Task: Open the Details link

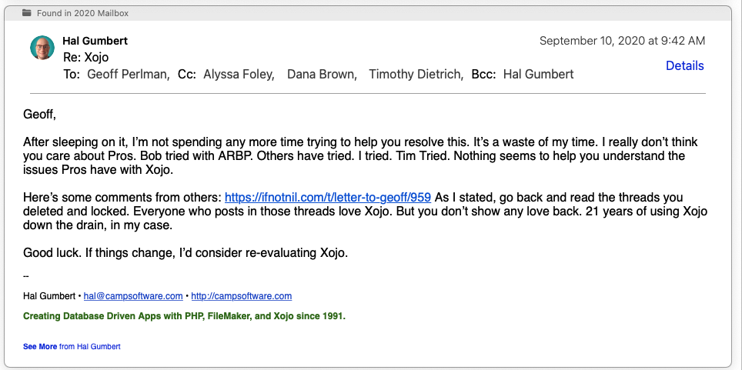Action: 684,65
